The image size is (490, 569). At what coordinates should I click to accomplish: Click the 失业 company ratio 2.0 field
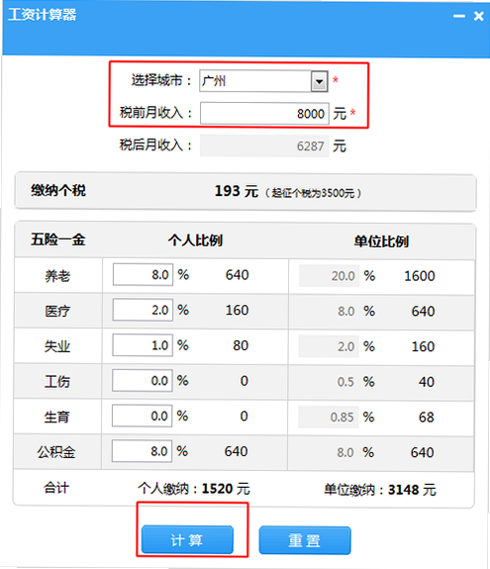(329, 346)
